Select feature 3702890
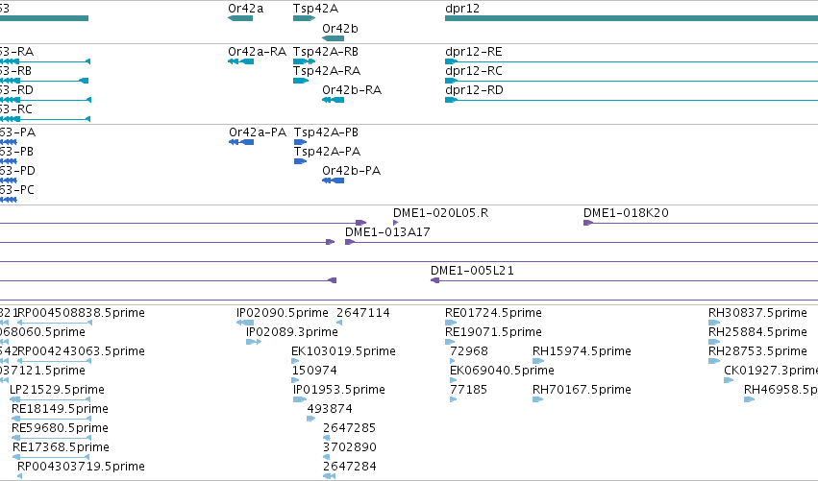 327,458
